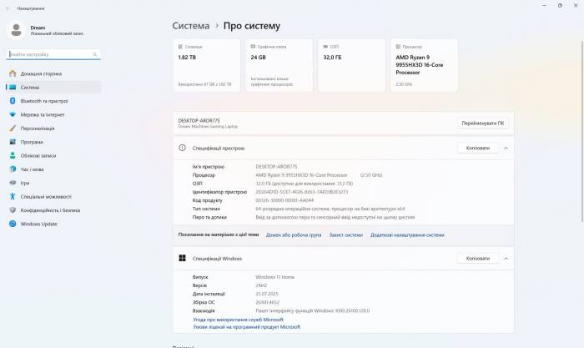Go to Ігри settings

click(x=53, y=183)
